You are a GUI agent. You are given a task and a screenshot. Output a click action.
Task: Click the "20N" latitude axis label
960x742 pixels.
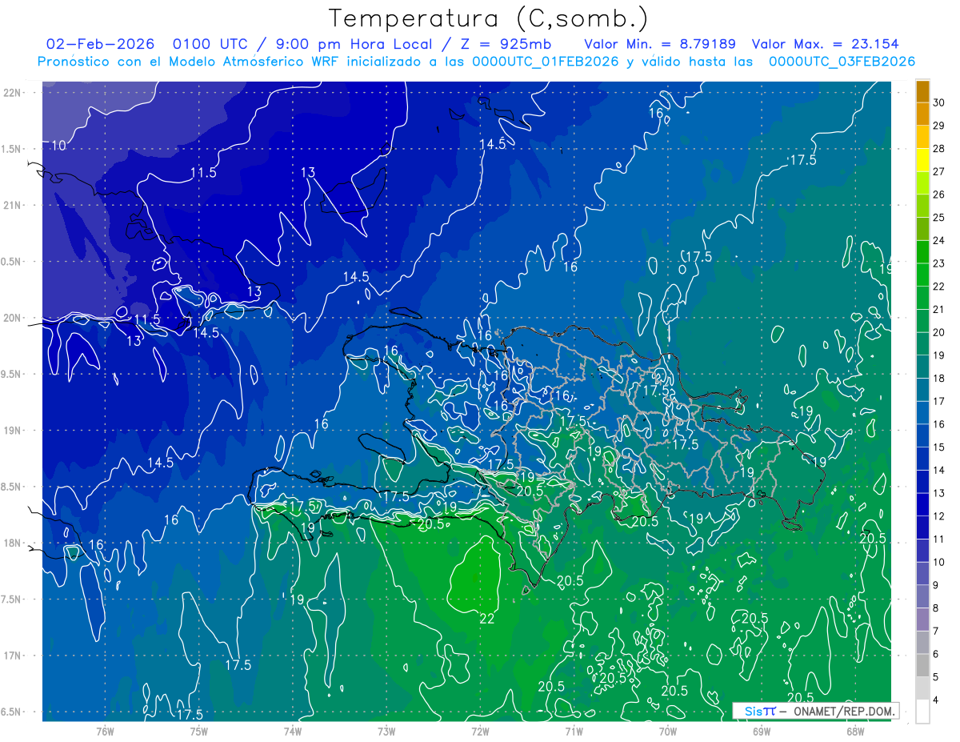click(x=13, y=318)
